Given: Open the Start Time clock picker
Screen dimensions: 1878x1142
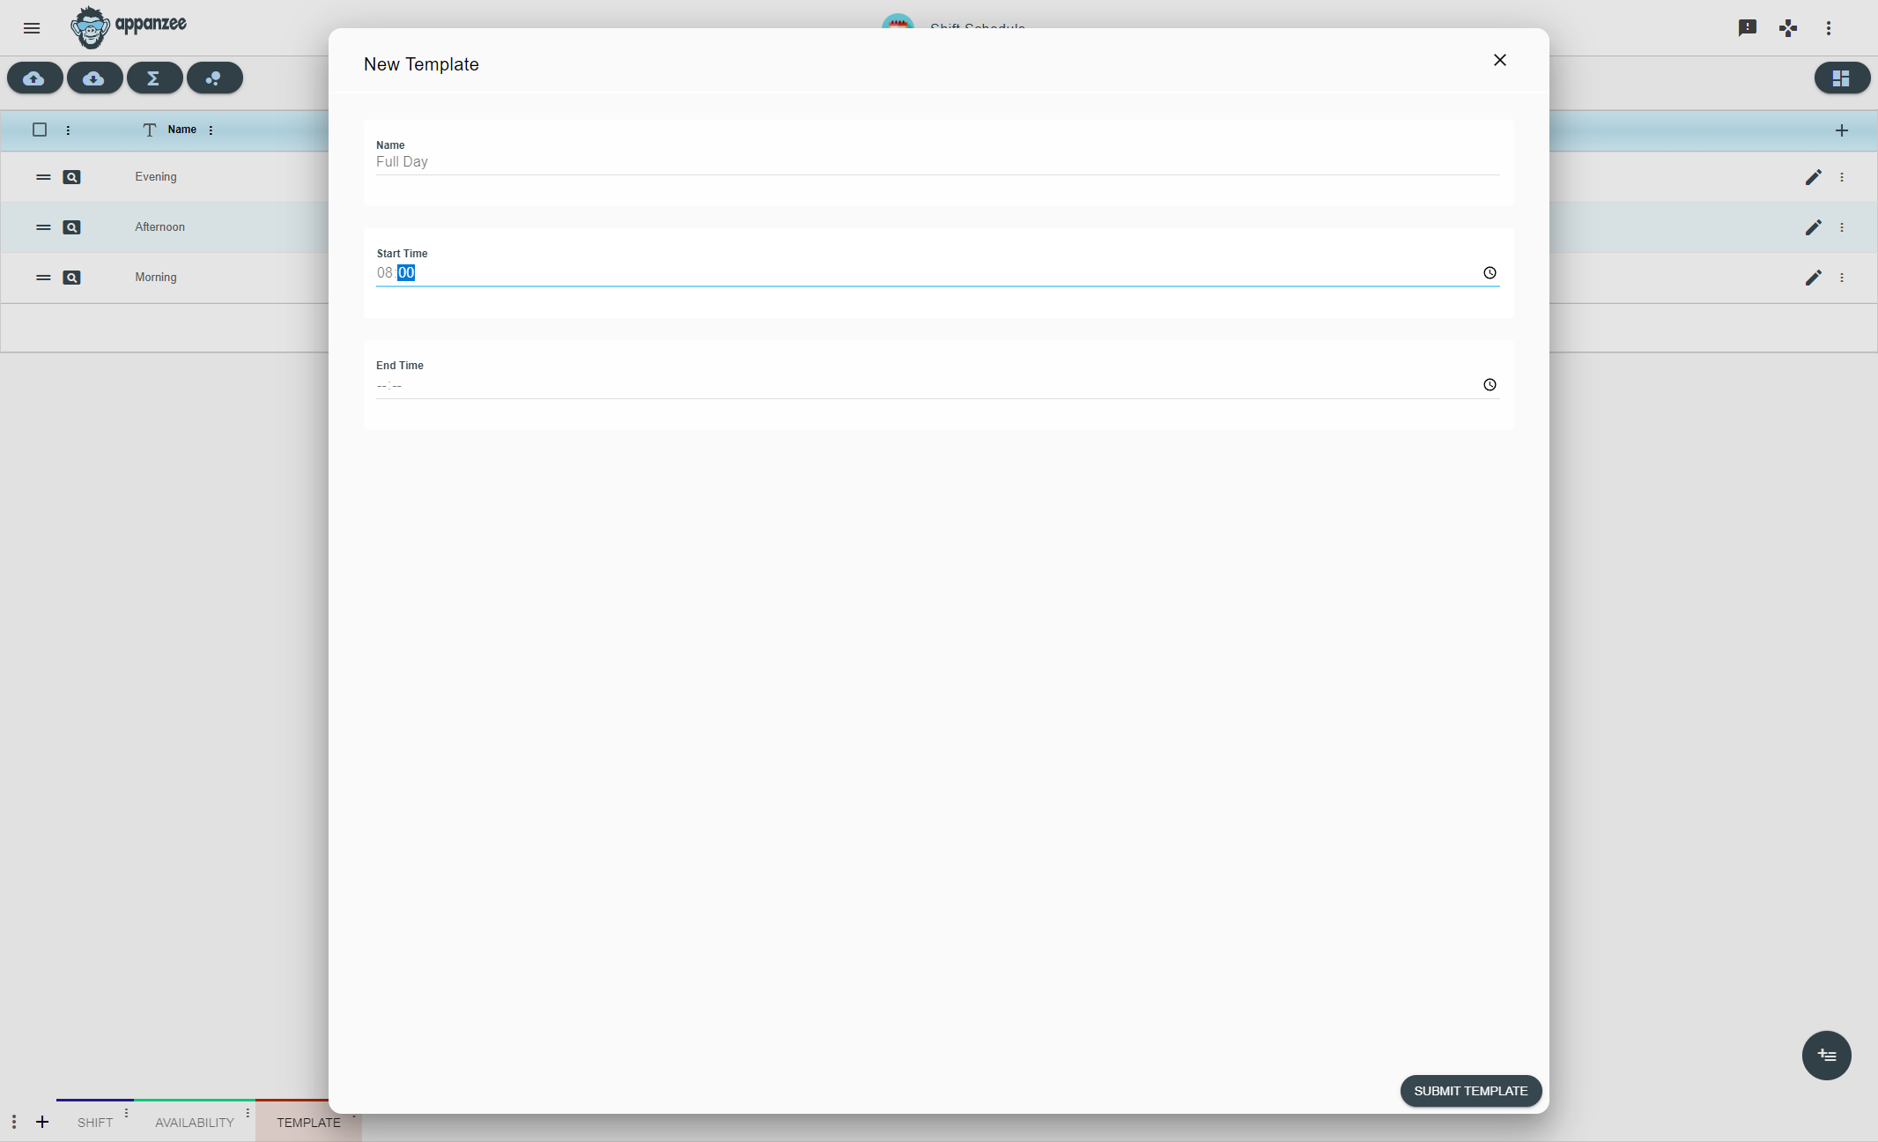Looking at the screenshot, I should click(1490, 273).
